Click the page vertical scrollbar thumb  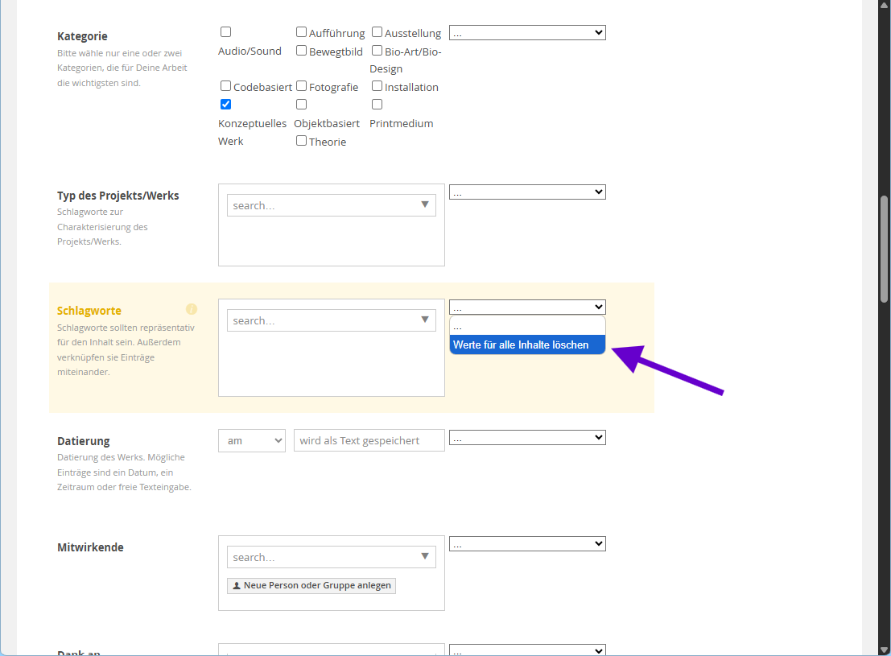(885, 250)
